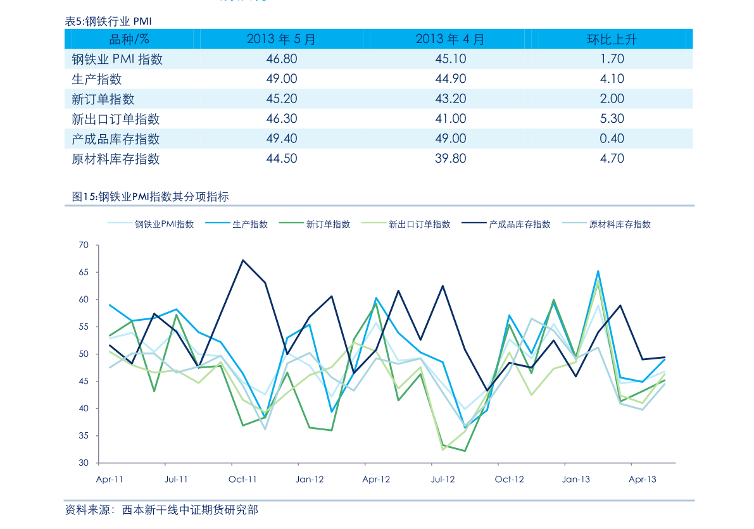The width and height of the screenshot is (754, 529).
Task: Select the 钢铁业 PMI 指数 table row label
Action: point(117,59)
